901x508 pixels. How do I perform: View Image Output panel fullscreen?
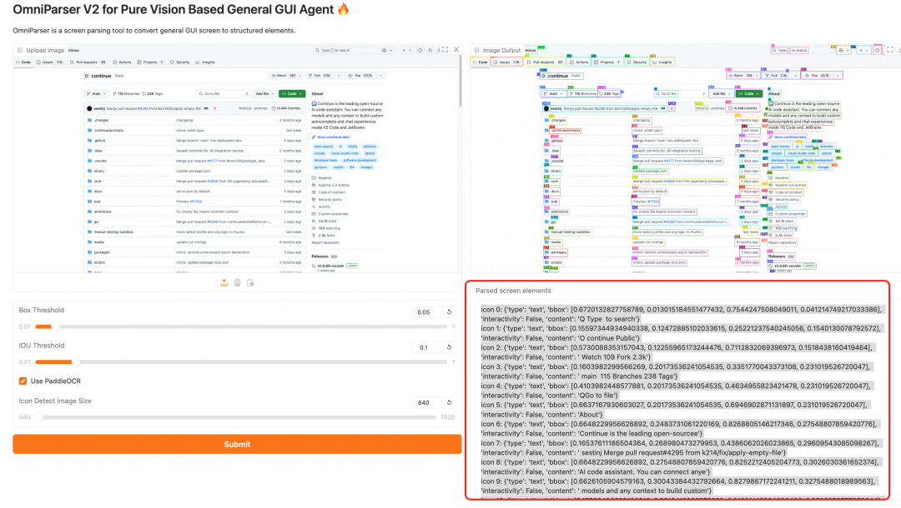tap(890, 50)
